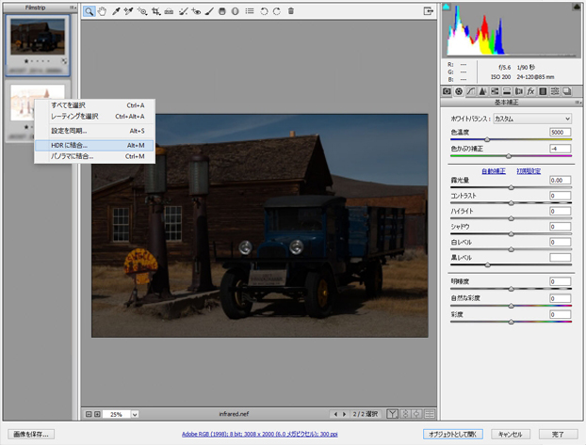The height and width of the screenshot is (445, 586).
Task: Click the キャンセル button
Action: click(510, 434)
